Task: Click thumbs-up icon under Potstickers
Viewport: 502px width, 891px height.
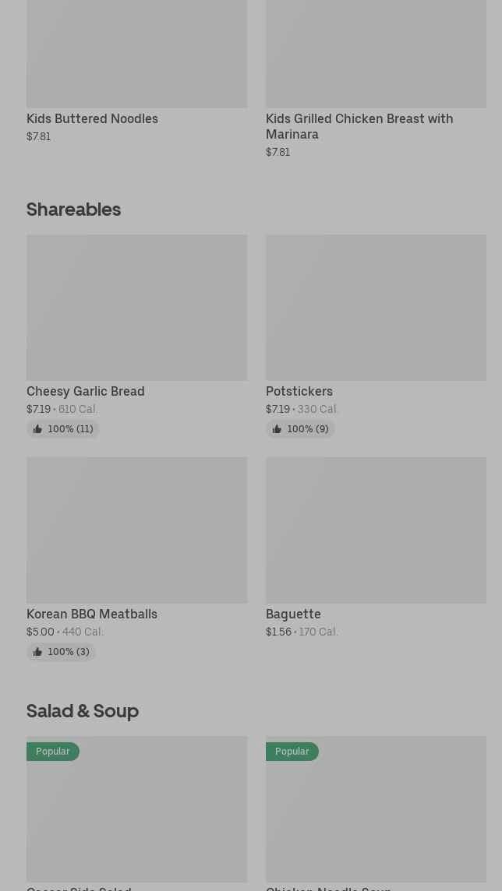Action: [277, 429]
